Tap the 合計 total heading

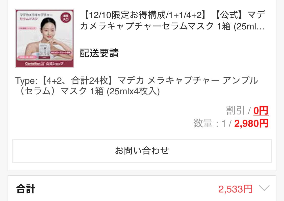26,189
